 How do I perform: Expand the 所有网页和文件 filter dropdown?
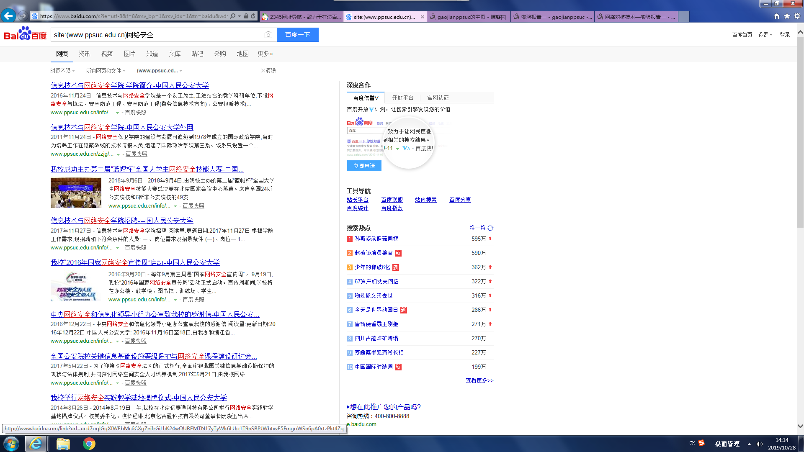coord(106,71)
